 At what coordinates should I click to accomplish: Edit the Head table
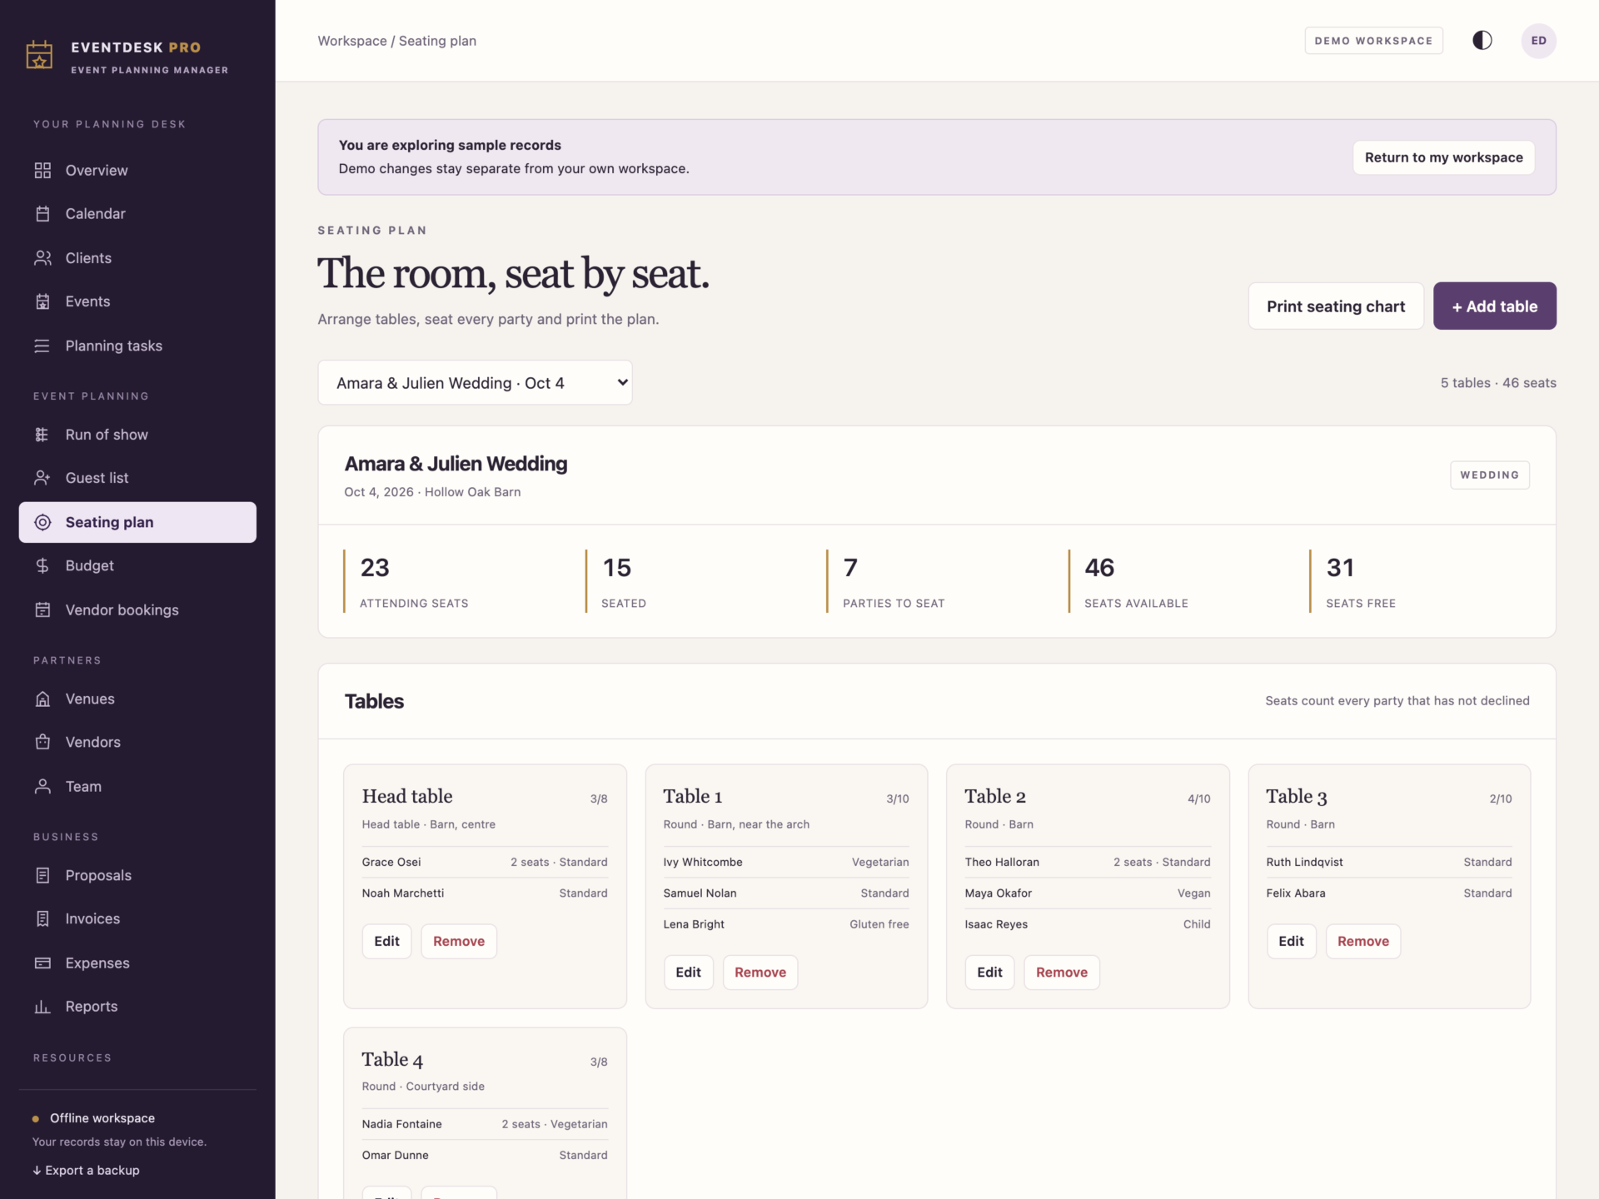pos(386,942)
